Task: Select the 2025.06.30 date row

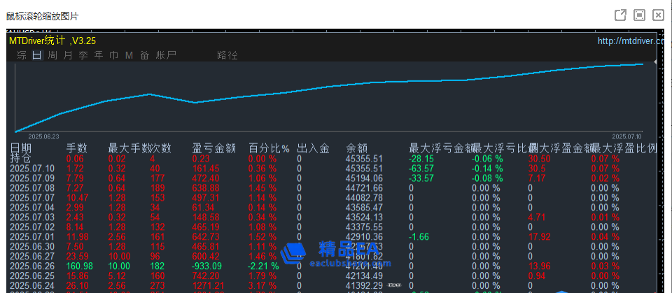Action: tap(32, 247)
